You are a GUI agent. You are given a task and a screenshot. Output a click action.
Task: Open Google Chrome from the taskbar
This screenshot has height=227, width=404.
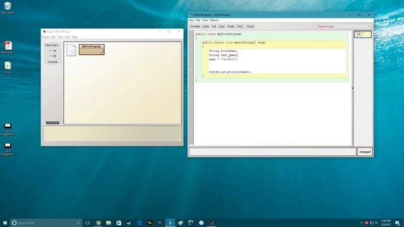coord(98,223)
